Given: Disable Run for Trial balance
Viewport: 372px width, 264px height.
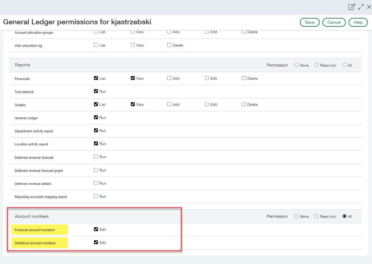Looking at the screenshot, I should pos(96,91).
